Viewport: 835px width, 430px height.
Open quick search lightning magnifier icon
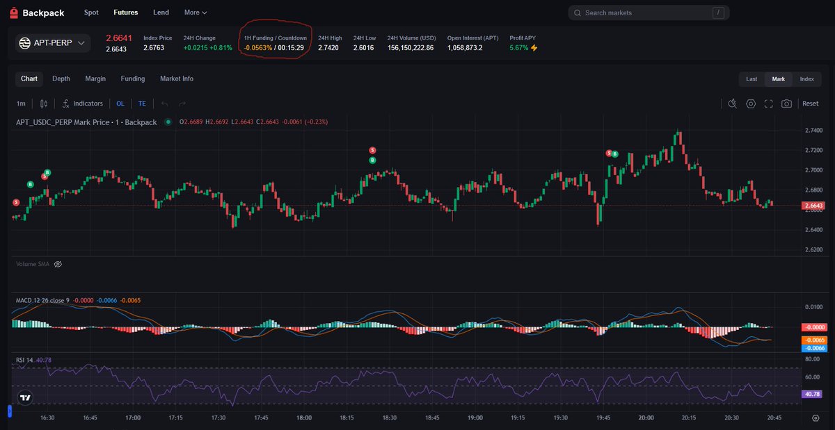732,104
